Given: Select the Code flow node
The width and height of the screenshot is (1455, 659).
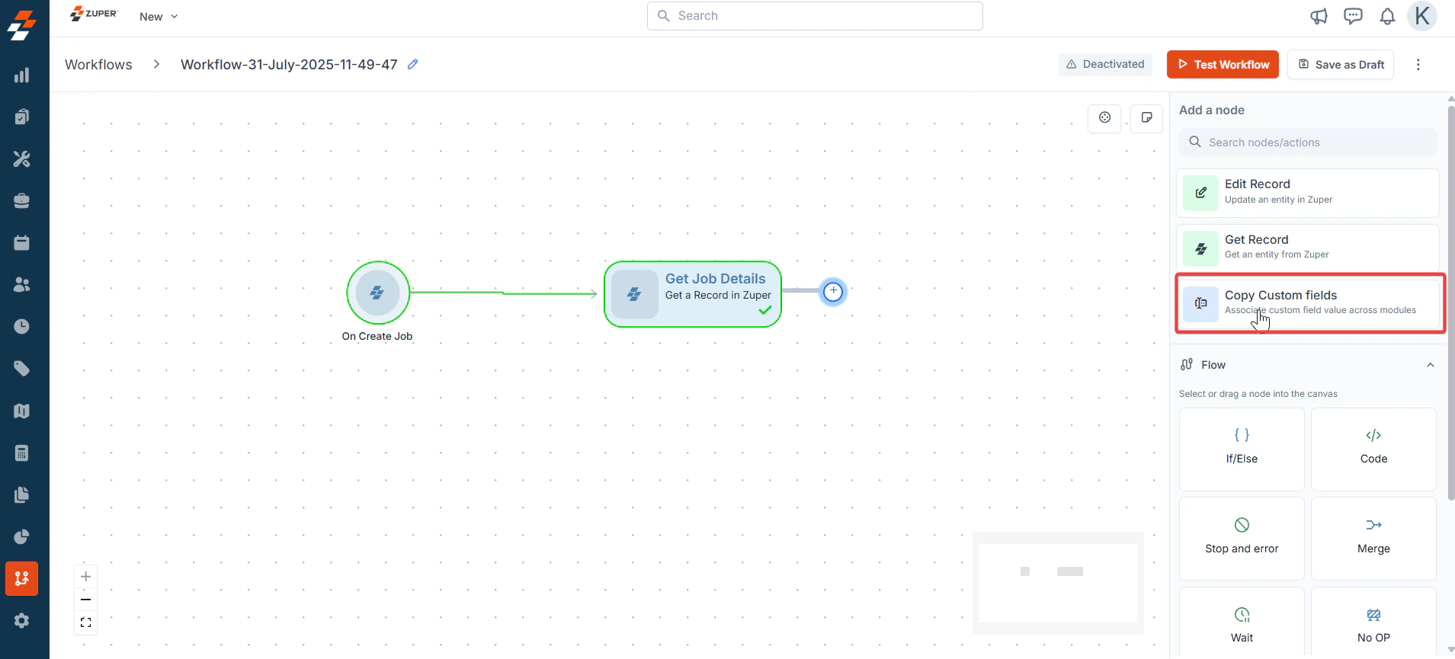Looking at the screenshot, I should tap(1373, 449).
